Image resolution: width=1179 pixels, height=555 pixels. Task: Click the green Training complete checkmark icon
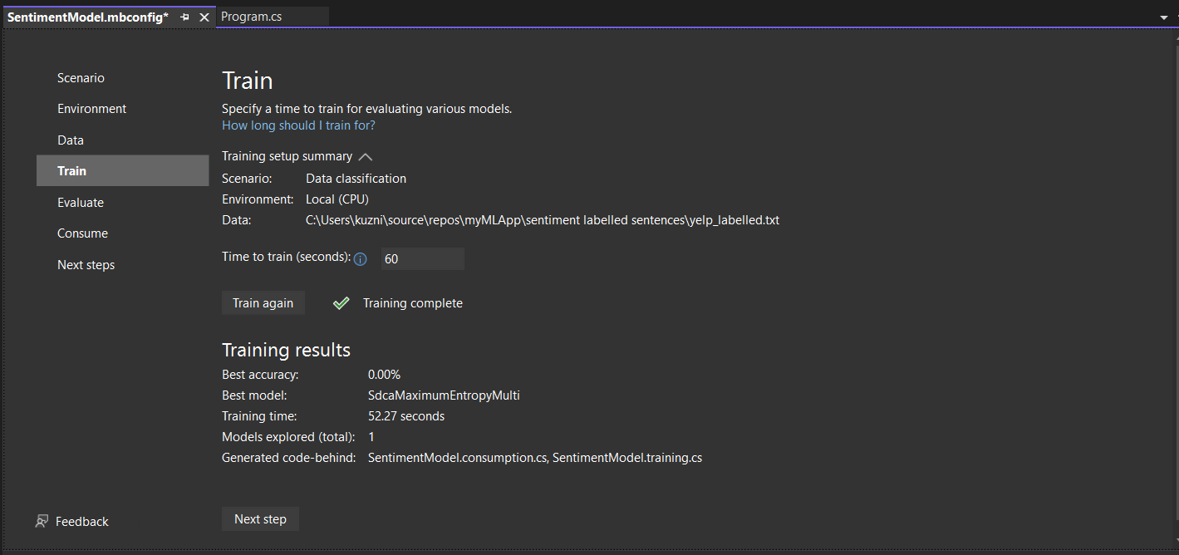coord(341,302)
